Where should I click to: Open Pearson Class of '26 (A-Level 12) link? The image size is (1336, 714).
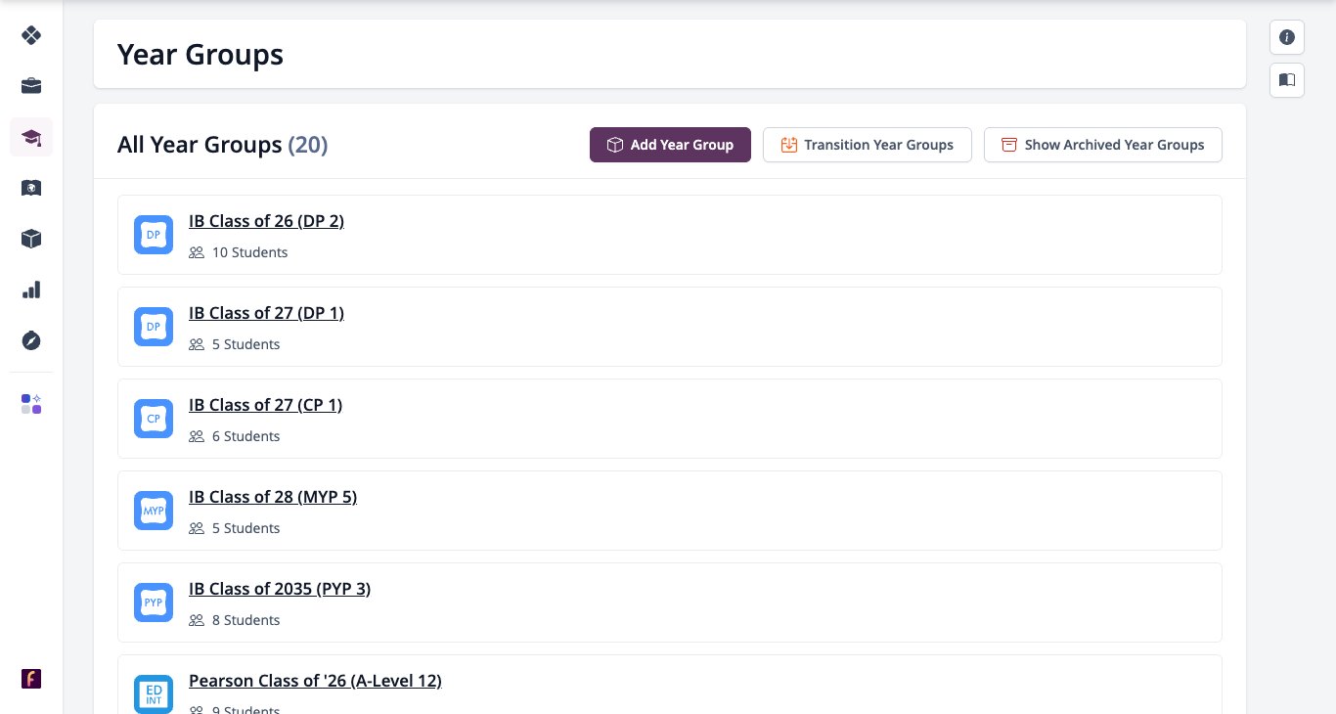click(x=315, y=681)
